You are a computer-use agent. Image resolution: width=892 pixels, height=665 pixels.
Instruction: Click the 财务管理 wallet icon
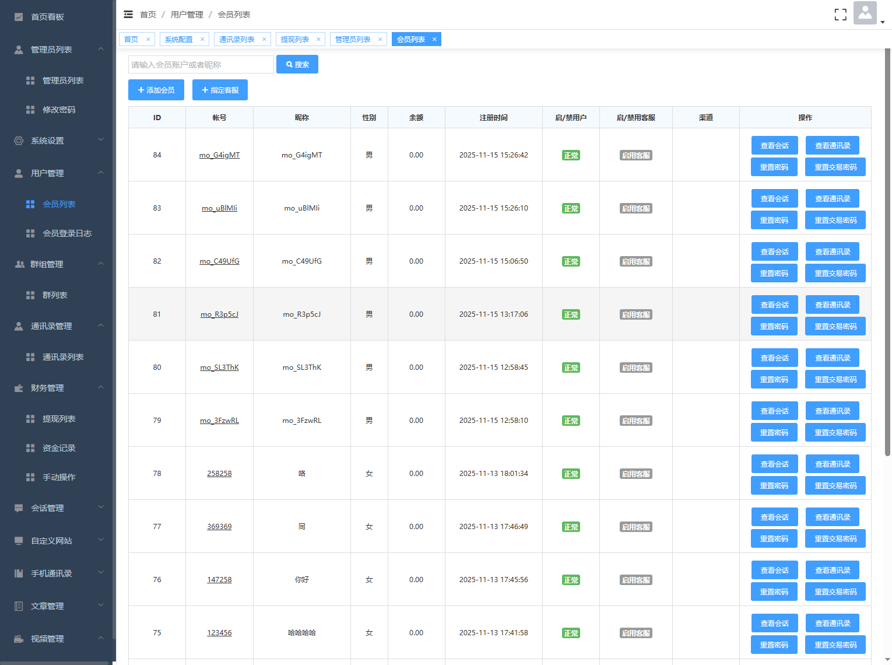(x=19, y=388)
